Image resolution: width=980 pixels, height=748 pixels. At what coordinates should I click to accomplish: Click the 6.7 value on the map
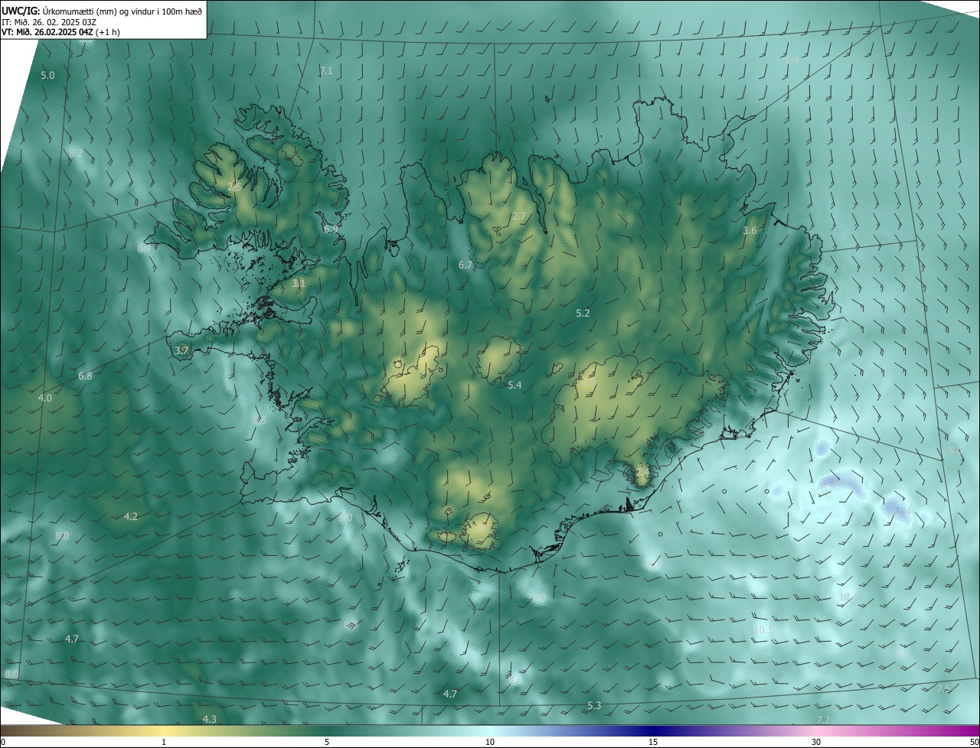465,265
